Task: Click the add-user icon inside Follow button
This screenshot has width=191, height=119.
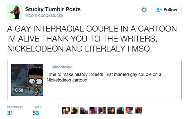Action: click(x=159, y=10)
